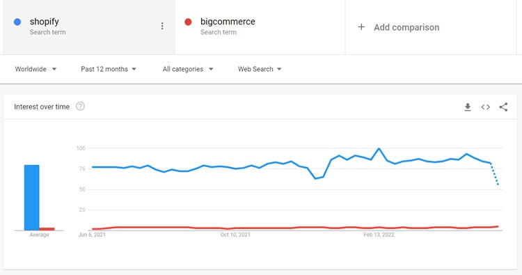Open the Past 12 months dropdown
This screenshot has width=522, height=275.
tap(109, 69)
